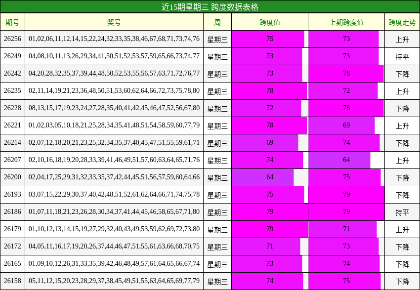This screenshot has height=290, width=420.
Task: Click the 上升 trend cell in row 26221
Action: click(x=402, y=125)
